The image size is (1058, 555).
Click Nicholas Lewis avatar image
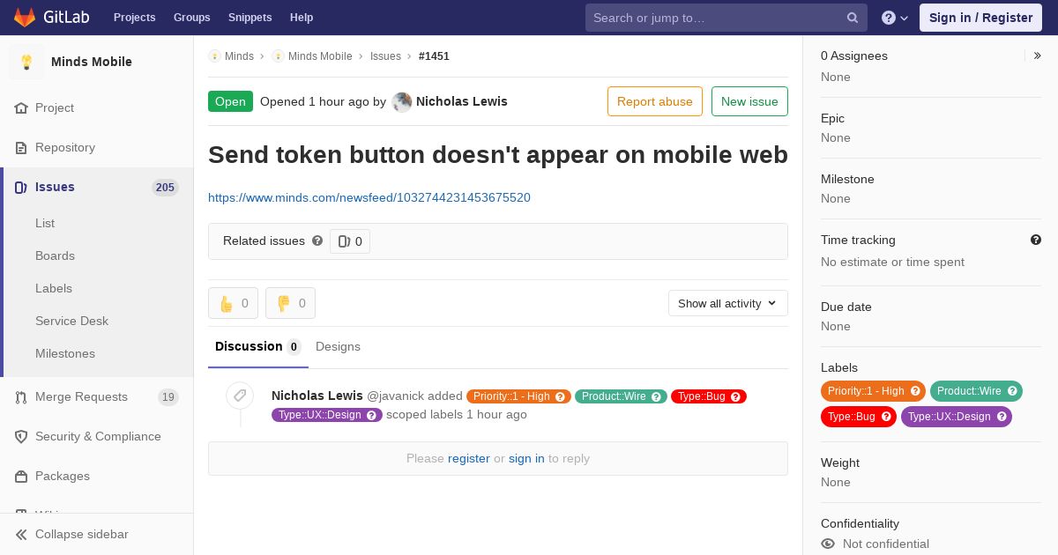402,102
